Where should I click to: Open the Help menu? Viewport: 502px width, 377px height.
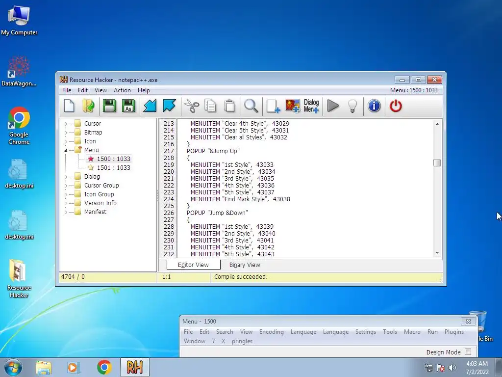pos(144,90)
